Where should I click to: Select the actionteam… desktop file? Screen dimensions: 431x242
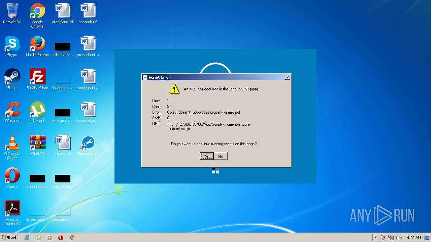37,180
